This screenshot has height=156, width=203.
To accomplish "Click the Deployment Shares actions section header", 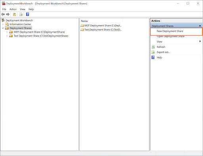I will point(176,26).
